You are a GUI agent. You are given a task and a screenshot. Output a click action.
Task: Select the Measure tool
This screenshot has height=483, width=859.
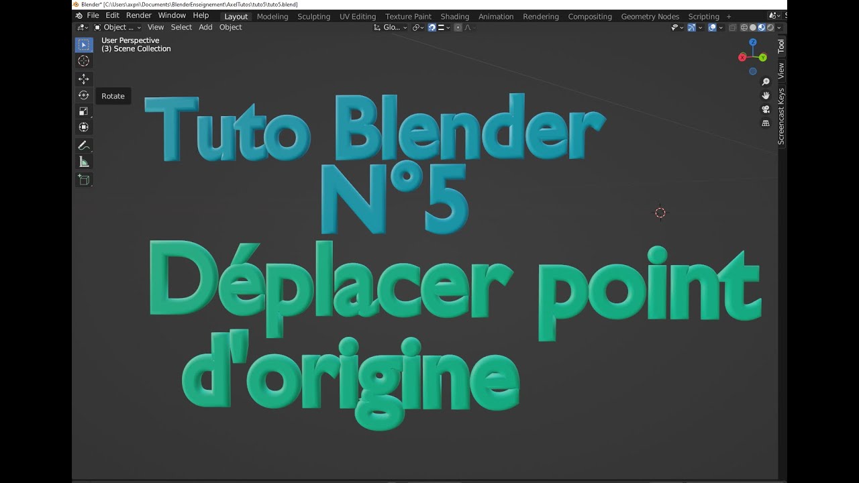point(84,162)
